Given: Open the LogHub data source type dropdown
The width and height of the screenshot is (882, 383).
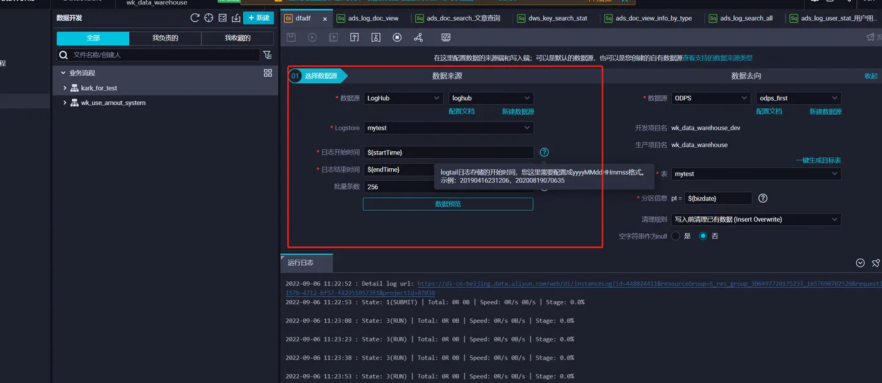Looking at the screenshot, I should coord(403,98).
